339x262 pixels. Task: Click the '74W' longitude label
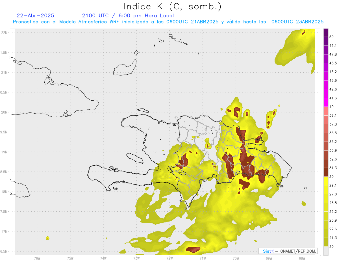click(103, 258)
